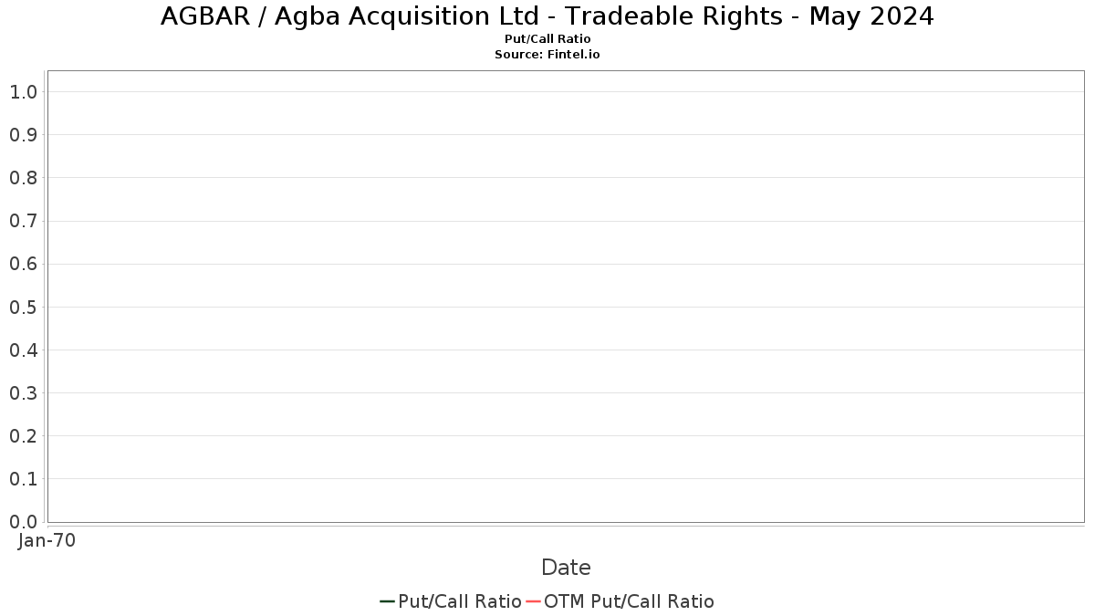
Task: Click the Put/Call Ratio subtitle
Action: point(547,39)
